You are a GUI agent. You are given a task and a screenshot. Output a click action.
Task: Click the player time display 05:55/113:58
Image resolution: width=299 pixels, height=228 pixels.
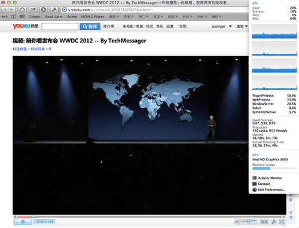point(44,221)
